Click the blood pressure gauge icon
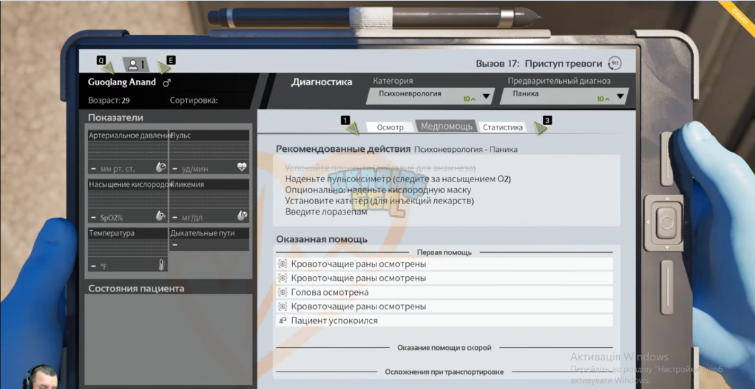The image size is (755, 389). (x=161, y=167)
